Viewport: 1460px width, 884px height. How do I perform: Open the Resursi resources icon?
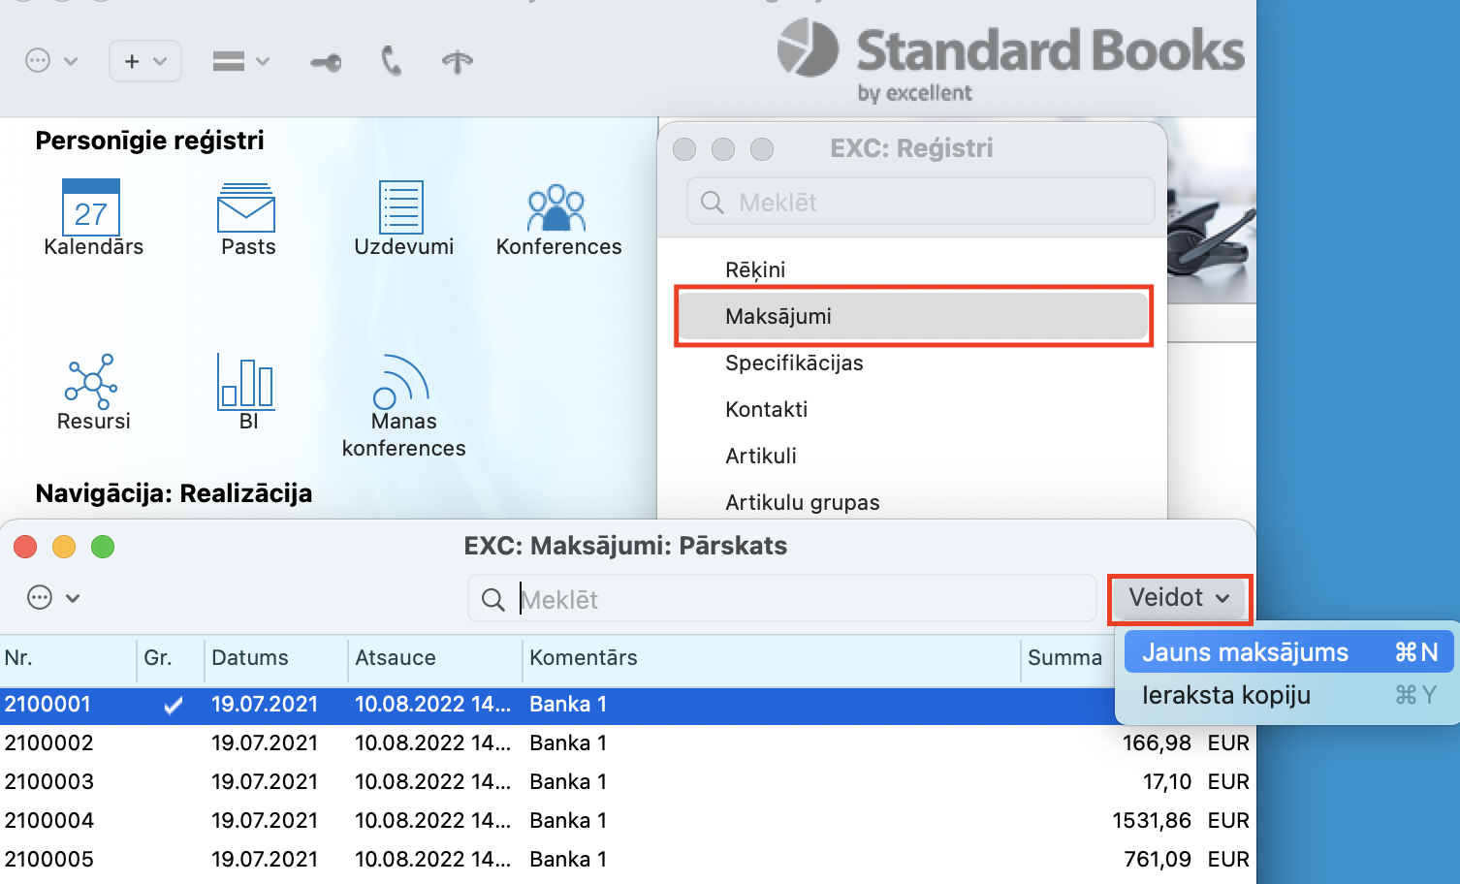tap(91, 381)
